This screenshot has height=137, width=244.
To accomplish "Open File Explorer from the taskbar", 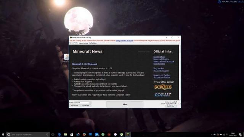I will click(x=66, y=134).
